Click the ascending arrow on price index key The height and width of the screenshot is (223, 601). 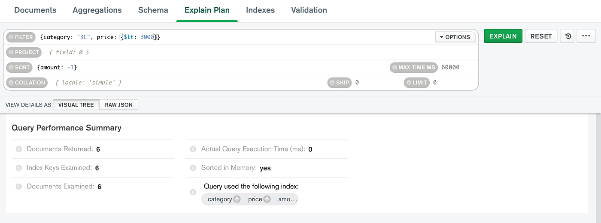(x=267, y=199)
